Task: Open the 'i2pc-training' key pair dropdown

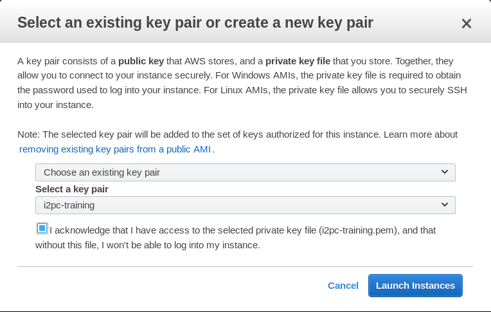Action: point(245,205)
